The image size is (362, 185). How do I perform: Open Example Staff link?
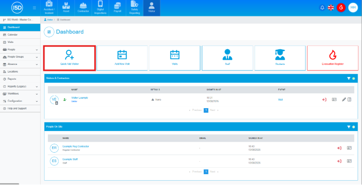70,159
